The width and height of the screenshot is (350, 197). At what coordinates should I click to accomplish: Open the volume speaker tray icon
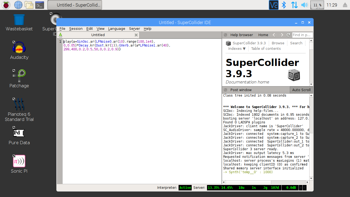click(304, 5)
